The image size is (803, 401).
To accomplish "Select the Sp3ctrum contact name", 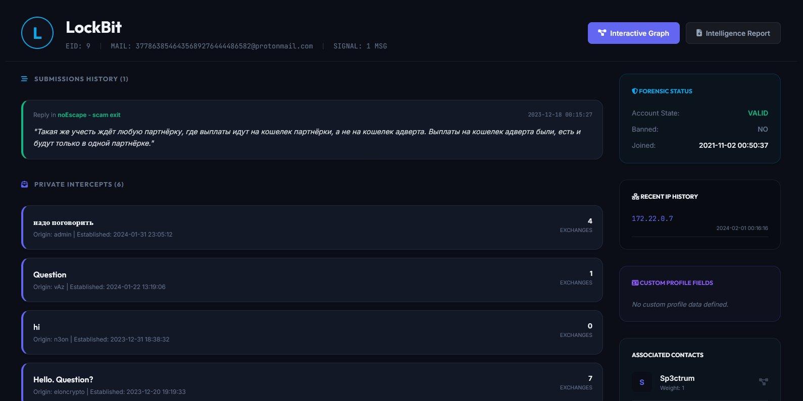I will click(677, 378).
